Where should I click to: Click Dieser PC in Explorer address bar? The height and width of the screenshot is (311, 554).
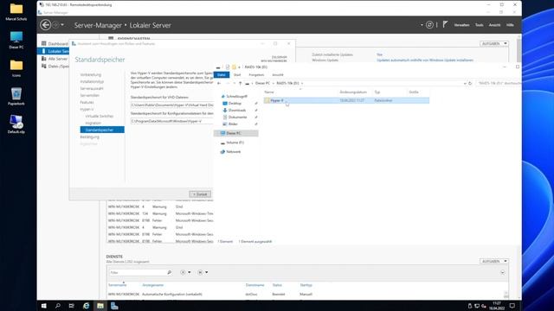(262, 83)
